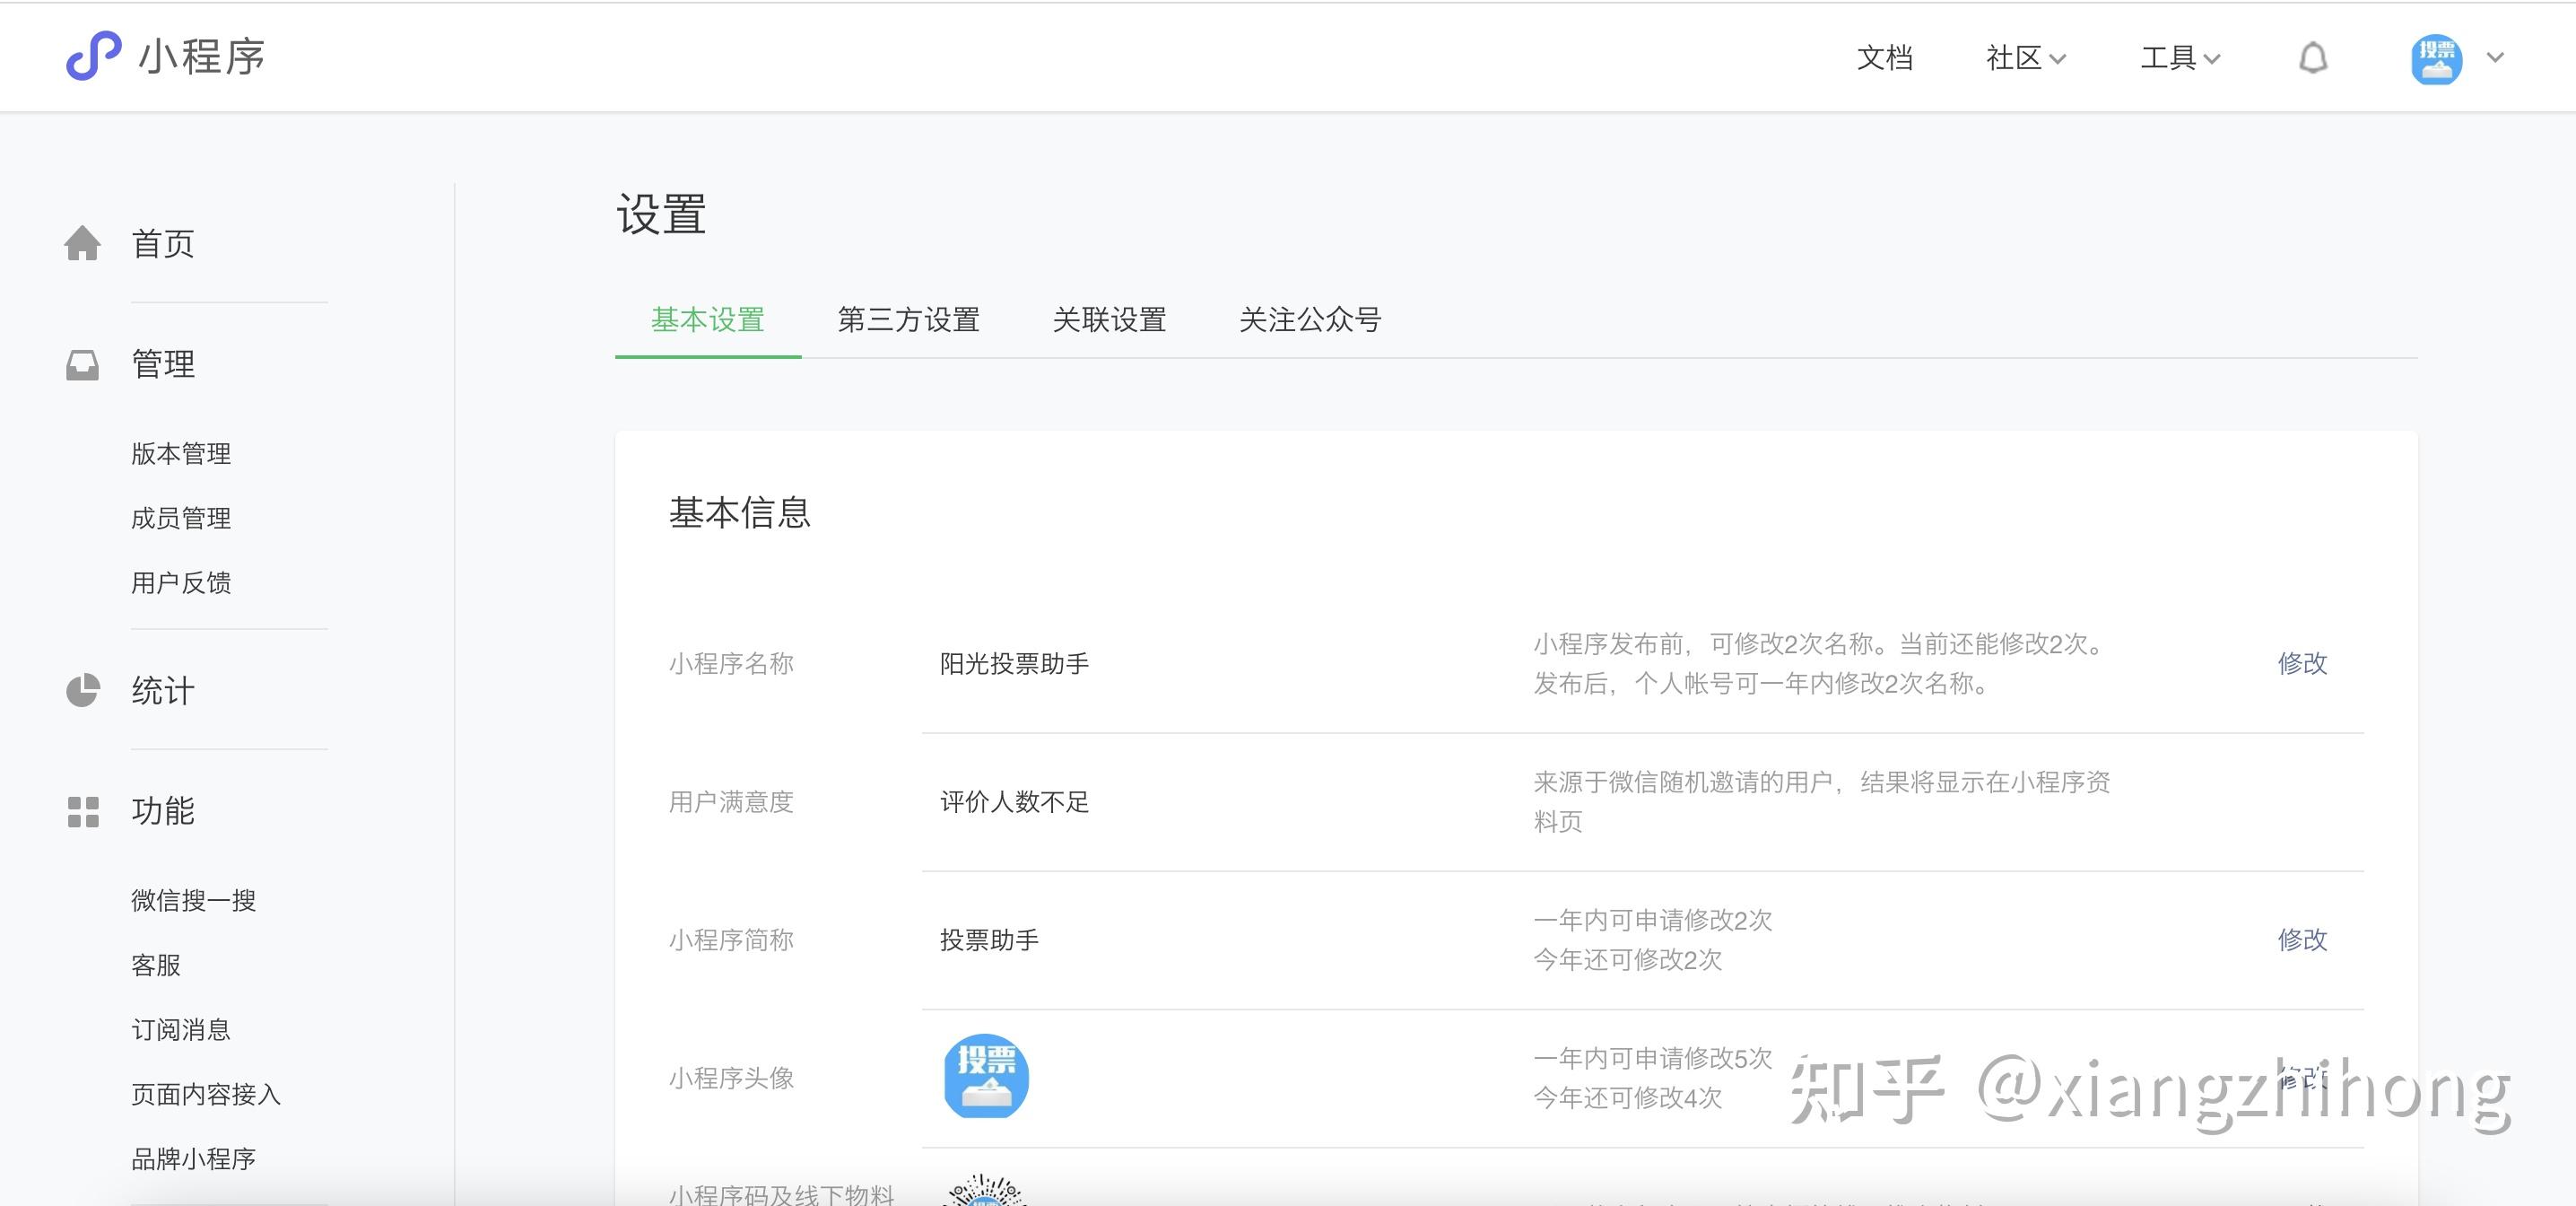Viewport: 2576px width, 1206px height.
Task: Click the 小程序头像 vote avatar image
Action: 986,1076
